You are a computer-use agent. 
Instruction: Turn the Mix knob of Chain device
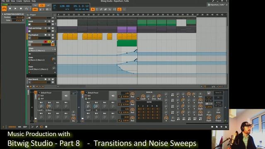tap(73, 118)
